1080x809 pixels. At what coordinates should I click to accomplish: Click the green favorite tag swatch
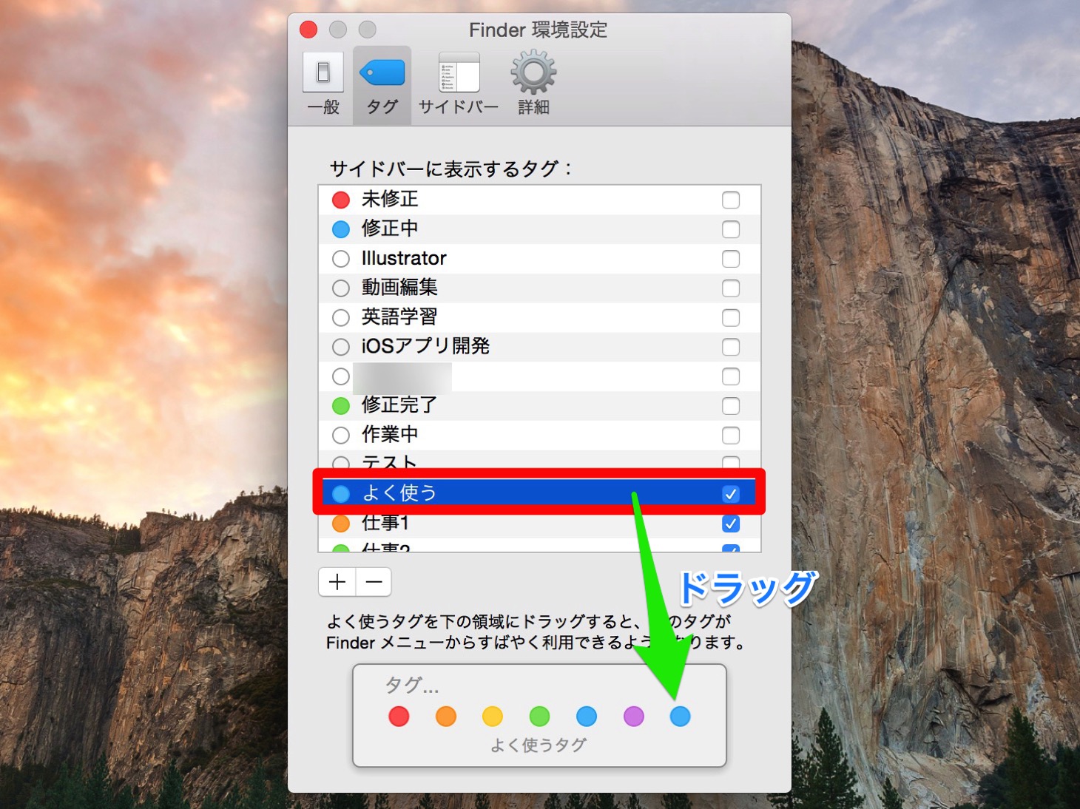tap(540, 716)
